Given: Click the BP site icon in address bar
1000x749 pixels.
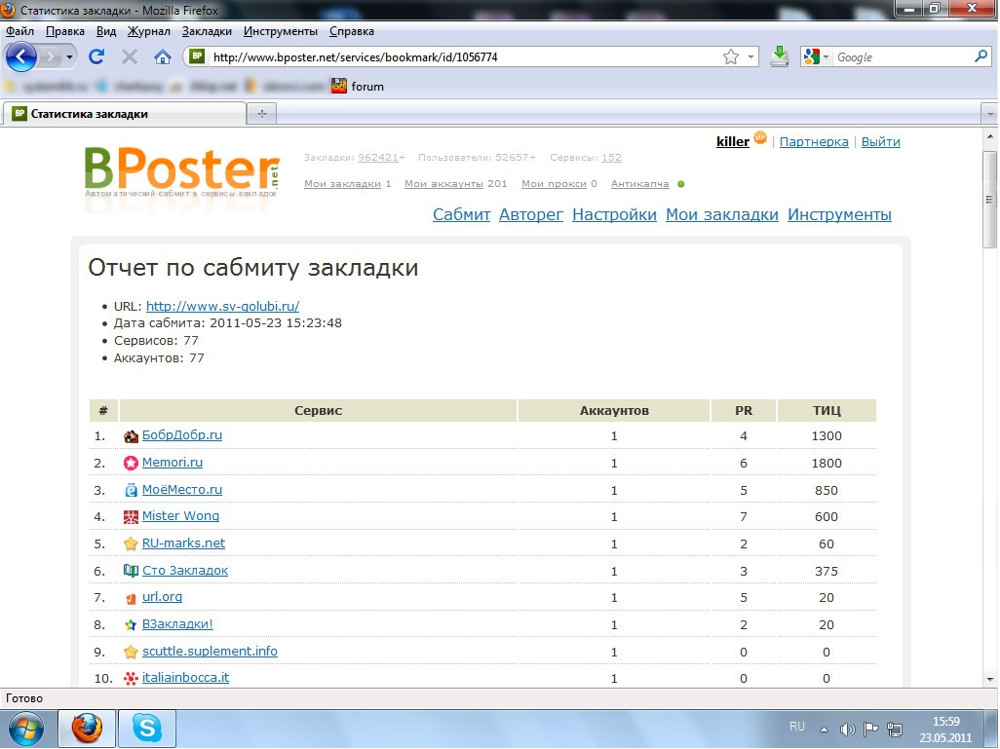Looking at the screenshot, I should 197,56.
